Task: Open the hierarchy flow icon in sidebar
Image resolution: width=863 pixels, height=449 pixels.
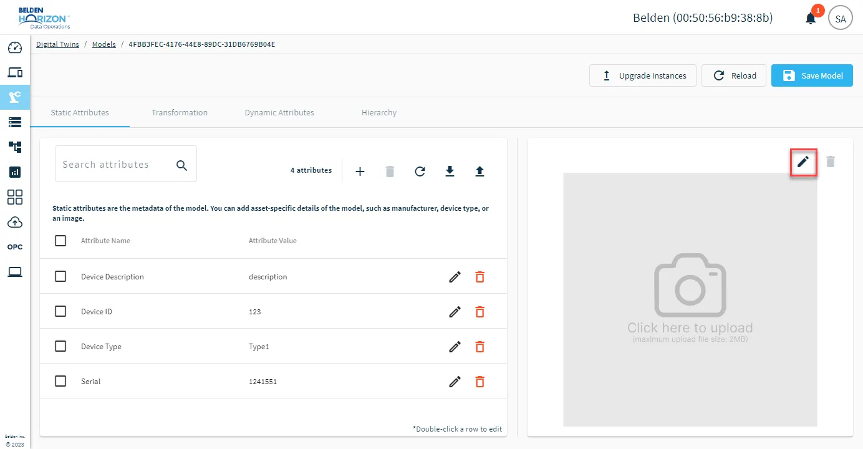Action: pos(15,147)
